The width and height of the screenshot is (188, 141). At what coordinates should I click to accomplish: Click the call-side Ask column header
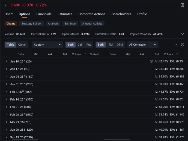click(50, 54)
